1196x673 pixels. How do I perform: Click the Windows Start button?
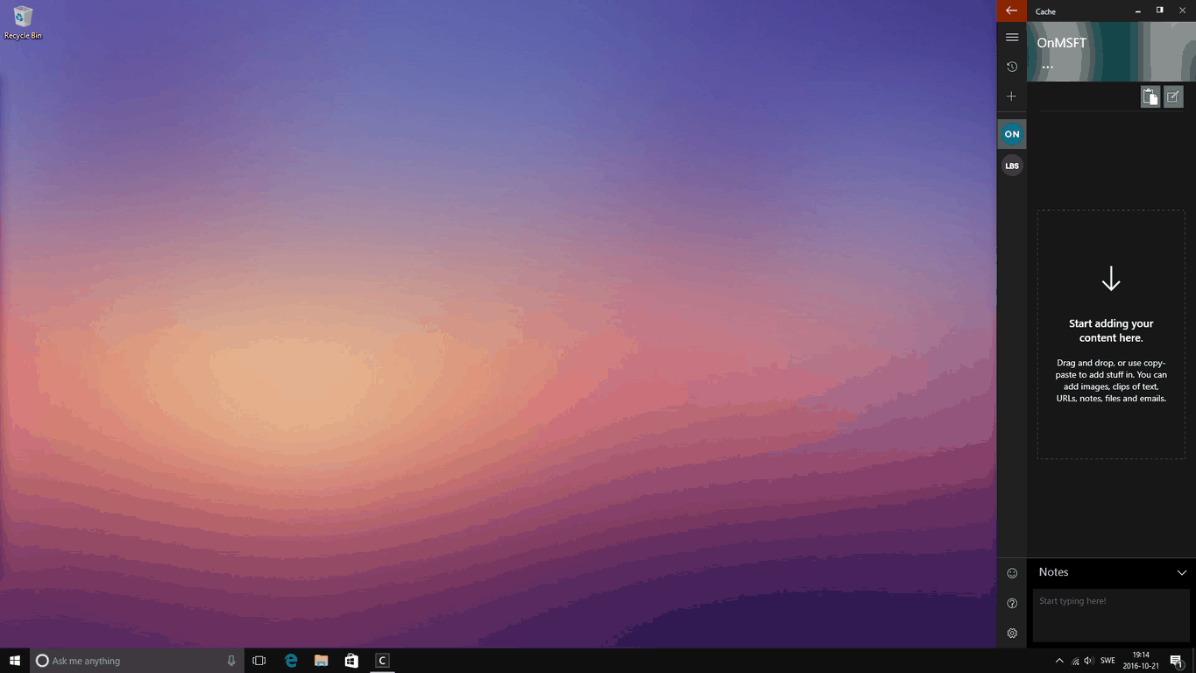coord(15,661)
